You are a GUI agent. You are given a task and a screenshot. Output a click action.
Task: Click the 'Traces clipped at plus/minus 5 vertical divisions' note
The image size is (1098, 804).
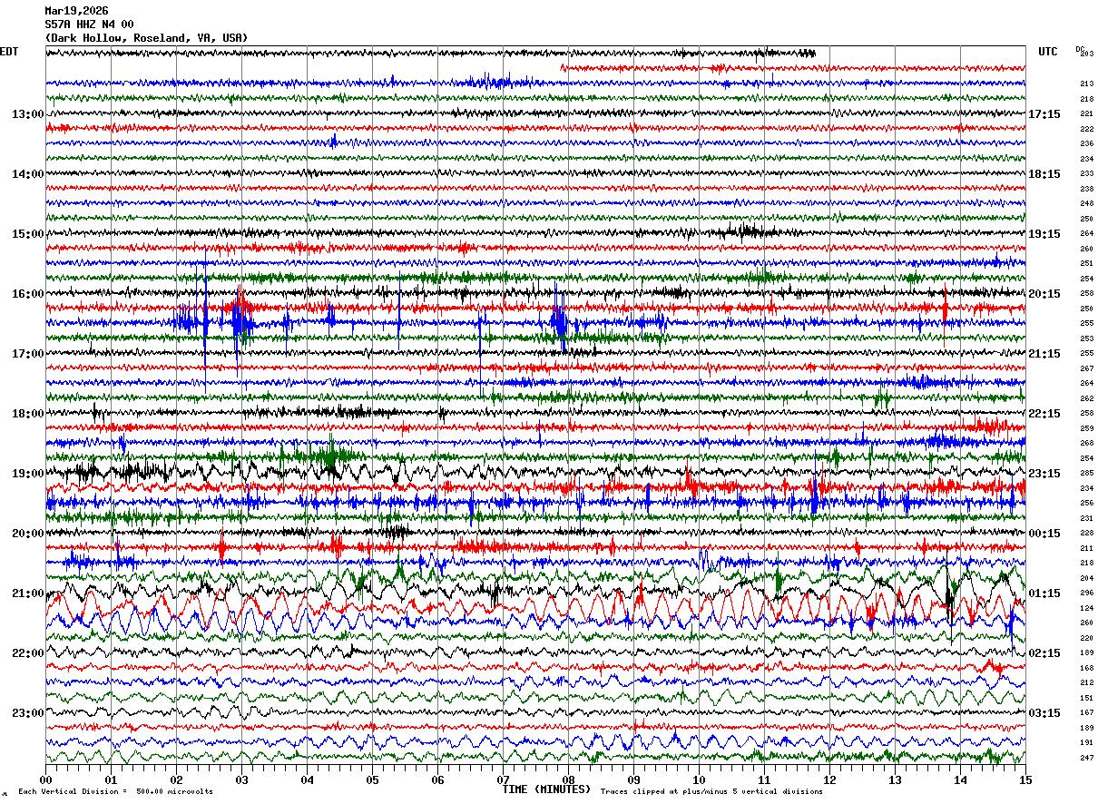coord(711,792)
